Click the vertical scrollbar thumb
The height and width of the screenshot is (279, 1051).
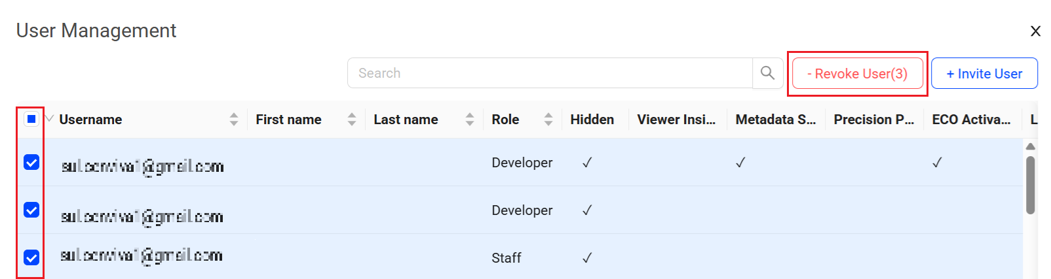(x=1030, y=184)
